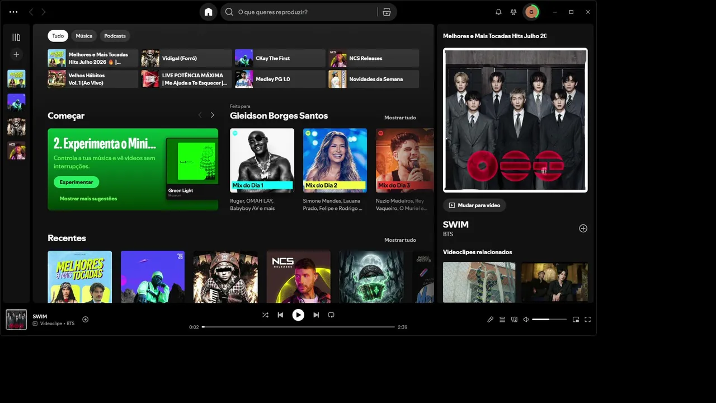This screenshot has height=403, width=716.
Task: Open the user profile avatar G
Action: (x=531, y=12)
